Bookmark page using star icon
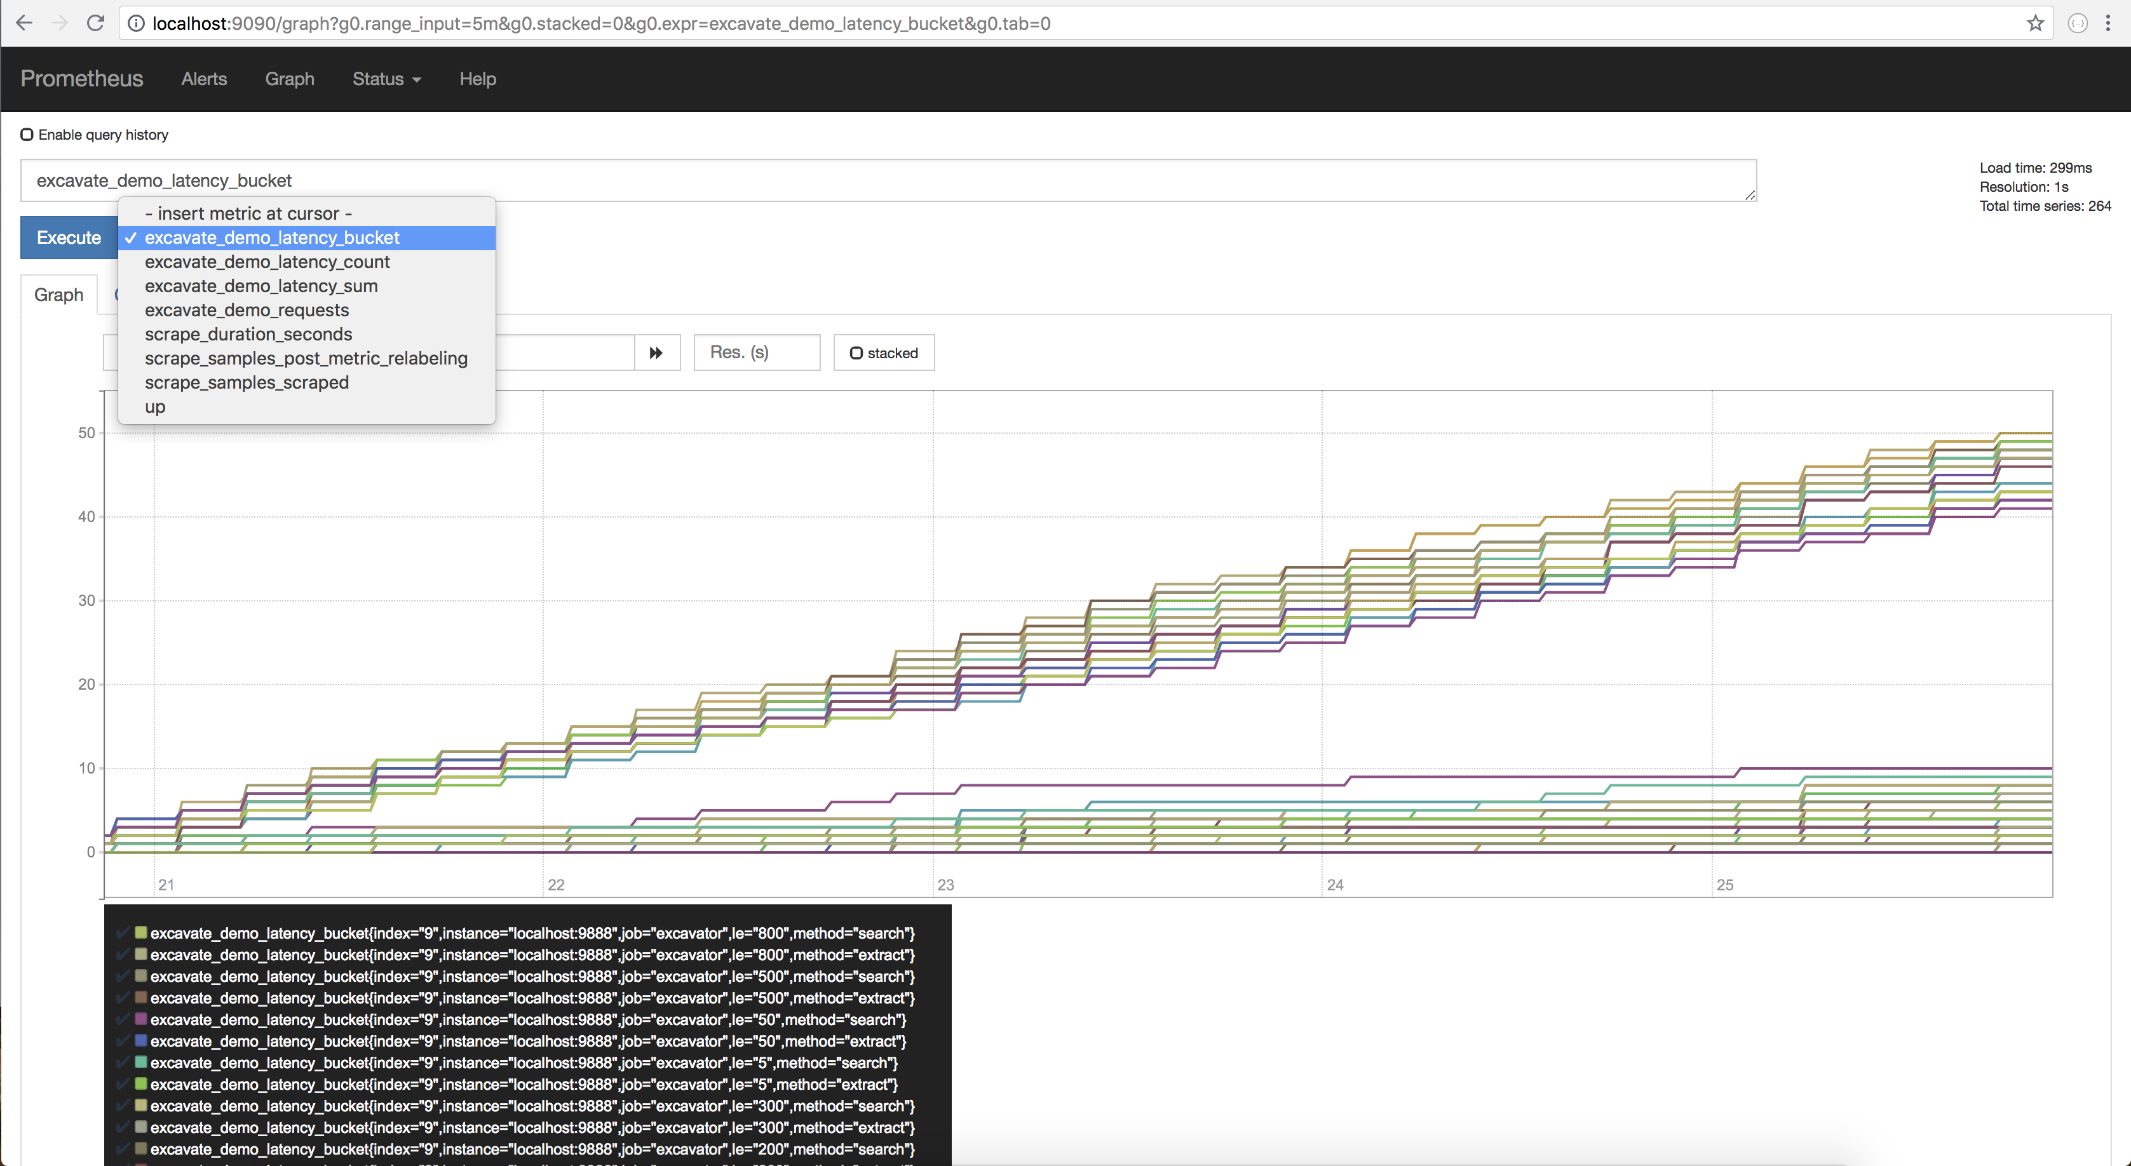 (x=2035, y=23)
